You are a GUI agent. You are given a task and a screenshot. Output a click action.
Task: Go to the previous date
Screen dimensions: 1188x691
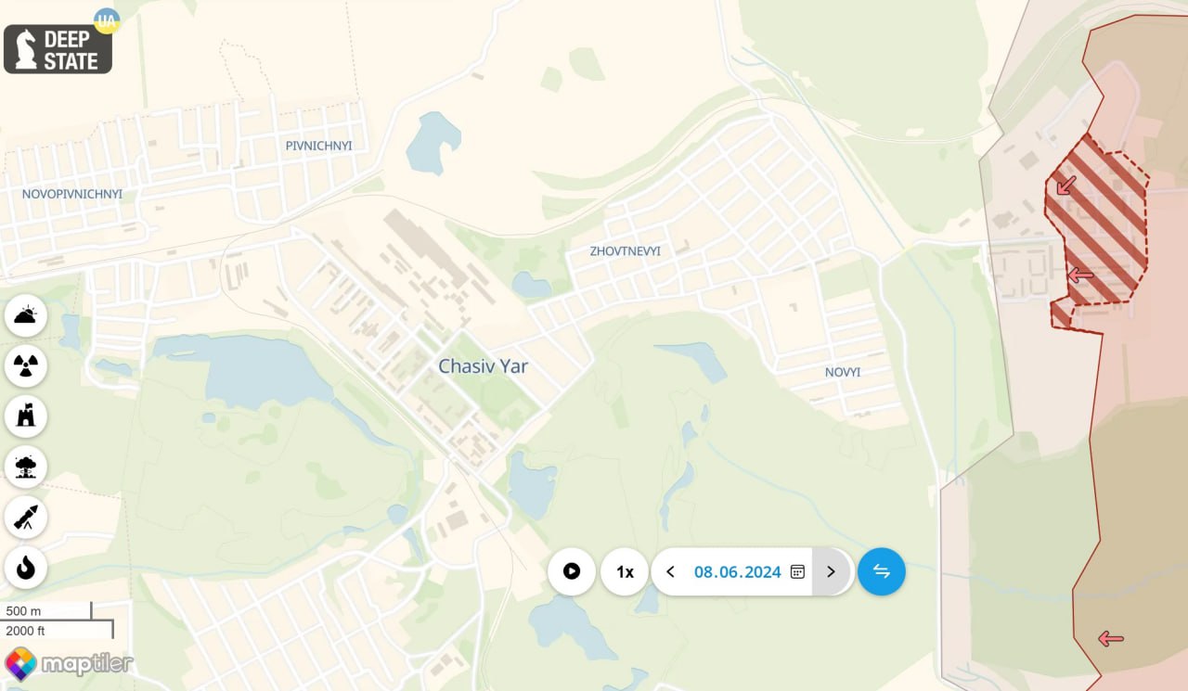point(670,571)
